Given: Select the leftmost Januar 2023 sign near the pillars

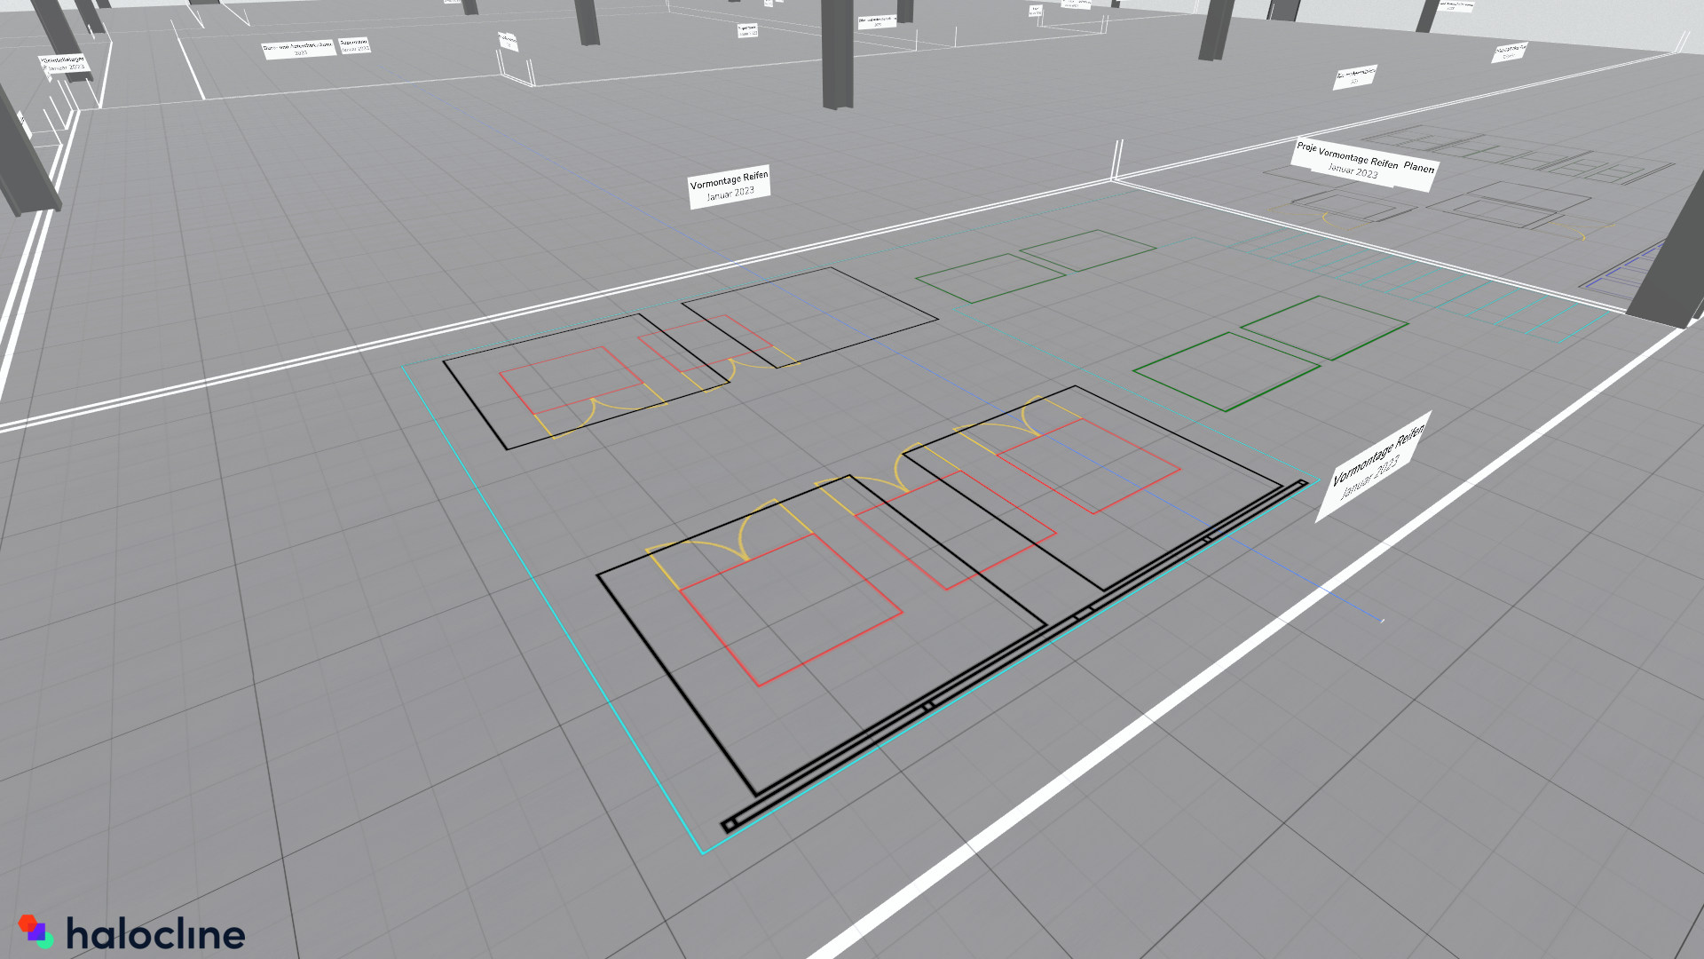Looking at the screenshot, I should click(x=64, y=66).
